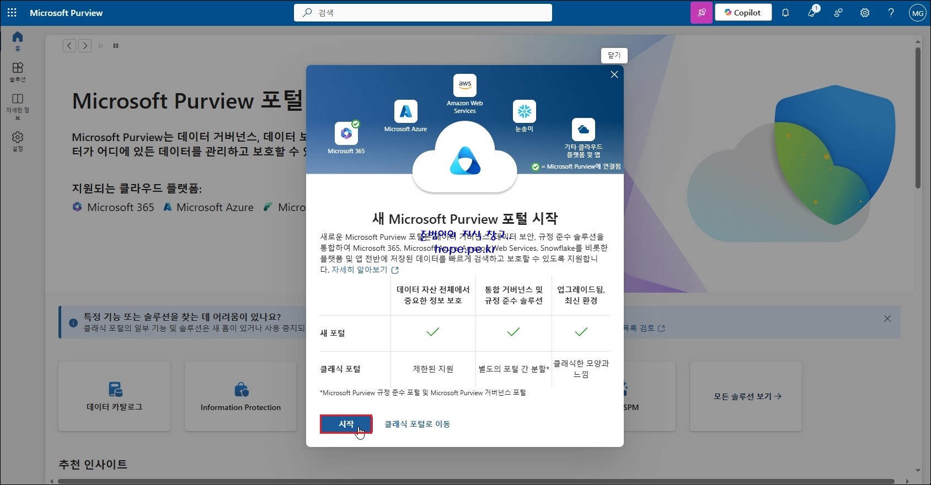
Task: Click the central Purview cloud logo
Action: pos(465,160)
